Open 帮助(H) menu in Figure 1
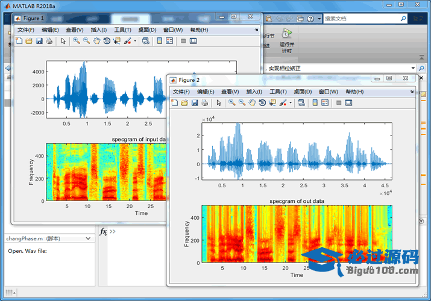Viewport: 431px width, 301px height. (x=200, y=30)
